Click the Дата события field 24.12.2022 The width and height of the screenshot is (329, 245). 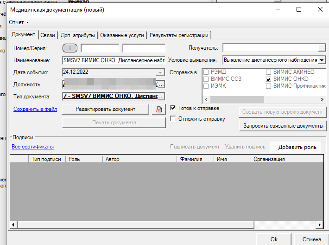(109, 72)
